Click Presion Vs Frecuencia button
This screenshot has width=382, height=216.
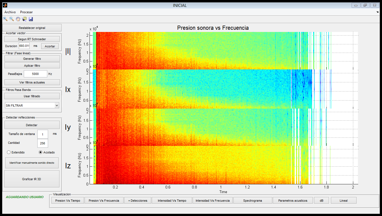pyautogui.click(x=104, y=201)
